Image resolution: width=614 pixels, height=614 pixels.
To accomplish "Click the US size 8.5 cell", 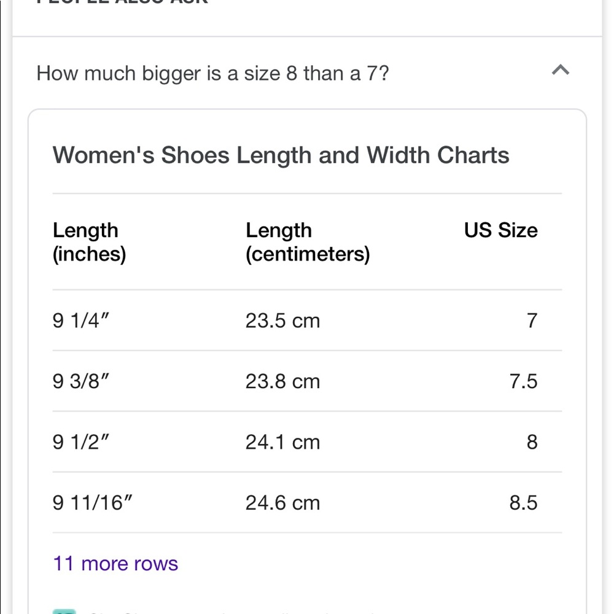I will (x=524, y=503).
